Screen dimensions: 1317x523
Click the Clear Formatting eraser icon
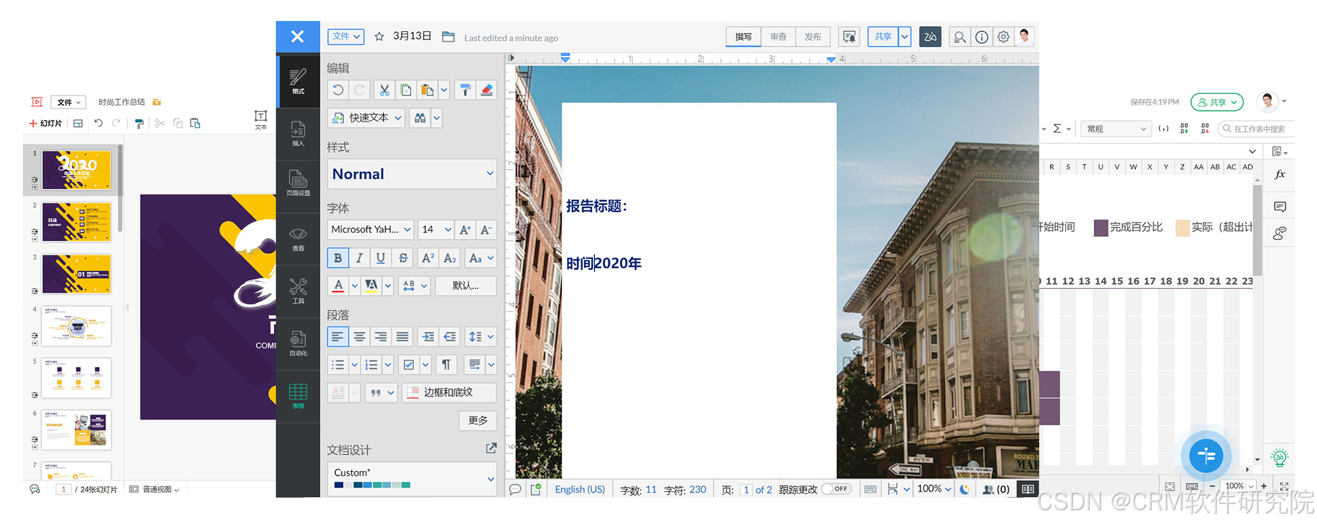[x=487, y=90]
